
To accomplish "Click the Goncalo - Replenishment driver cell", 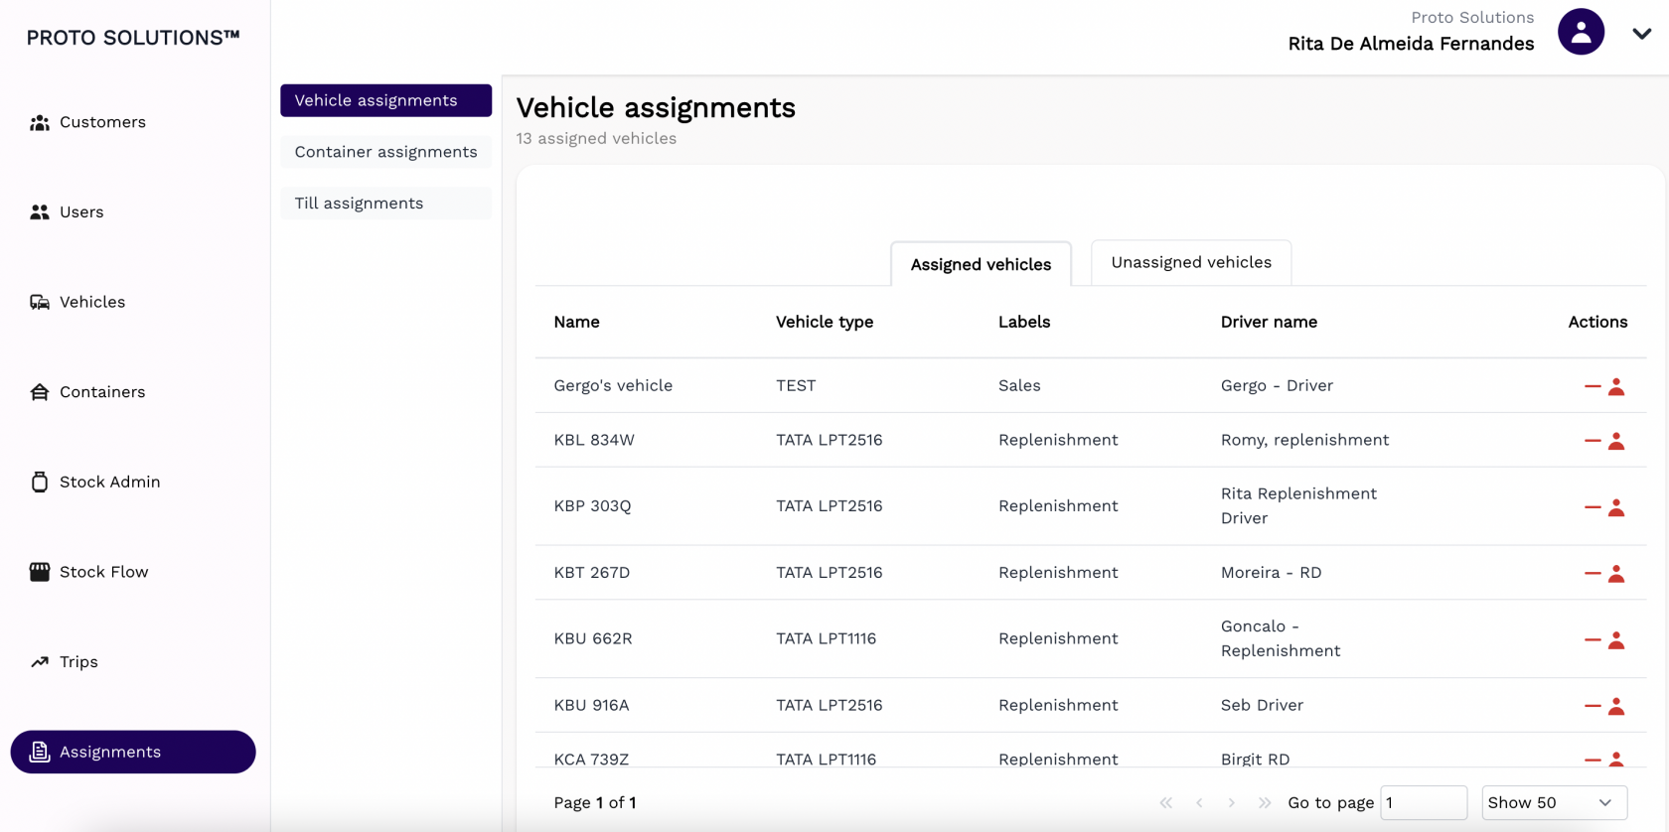I will point(1281,638).
